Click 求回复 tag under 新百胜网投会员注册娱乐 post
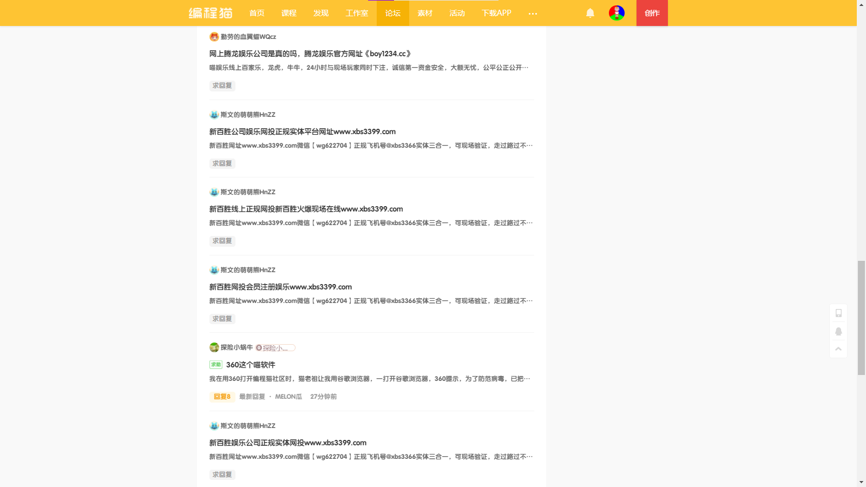This screenshot has width=866, height=487. [222, 319]
